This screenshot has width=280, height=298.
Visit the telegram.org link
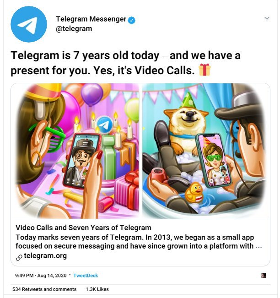pos(45,255)
